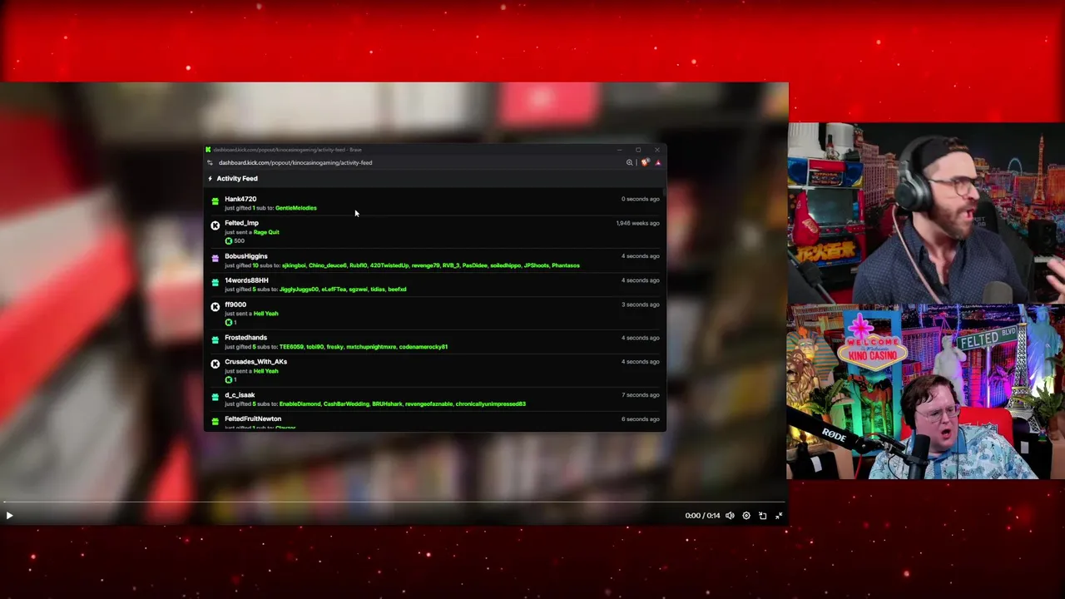Exit fullscreen using the shrink arrows icon
Screen dimensions: 1065x599
click(779, 516)
